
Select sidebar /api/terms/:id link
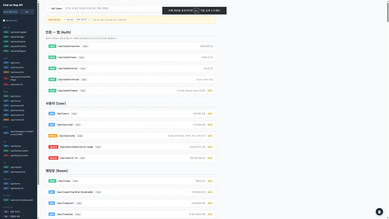(x=18, y=188)
